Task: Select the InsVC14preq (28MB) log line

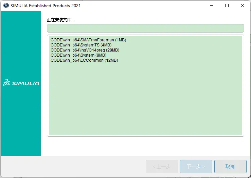Action: point(85,50)
